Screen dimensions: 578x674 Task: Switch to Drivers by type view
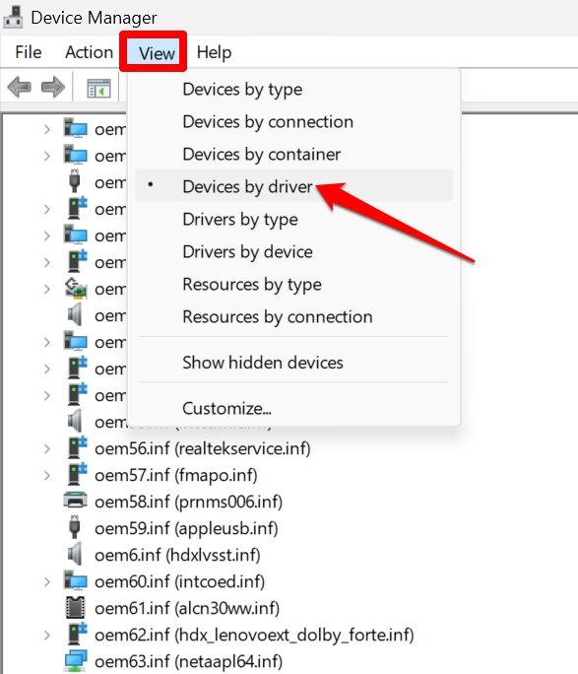[x=293, y=219]
